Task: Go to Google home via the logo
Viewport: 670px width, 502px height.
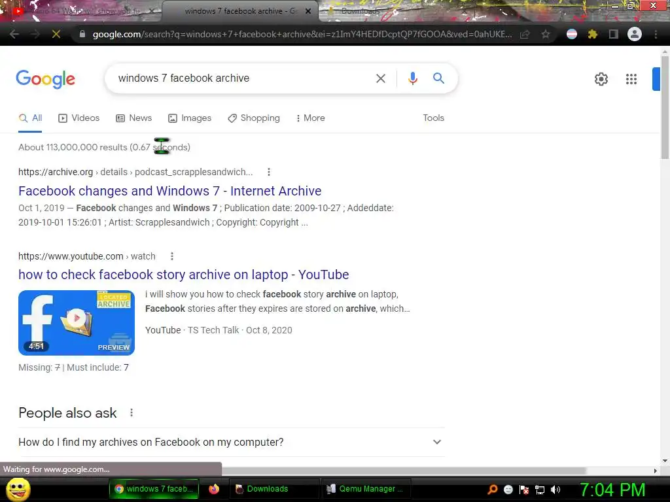Action: (x=45, y=79)
